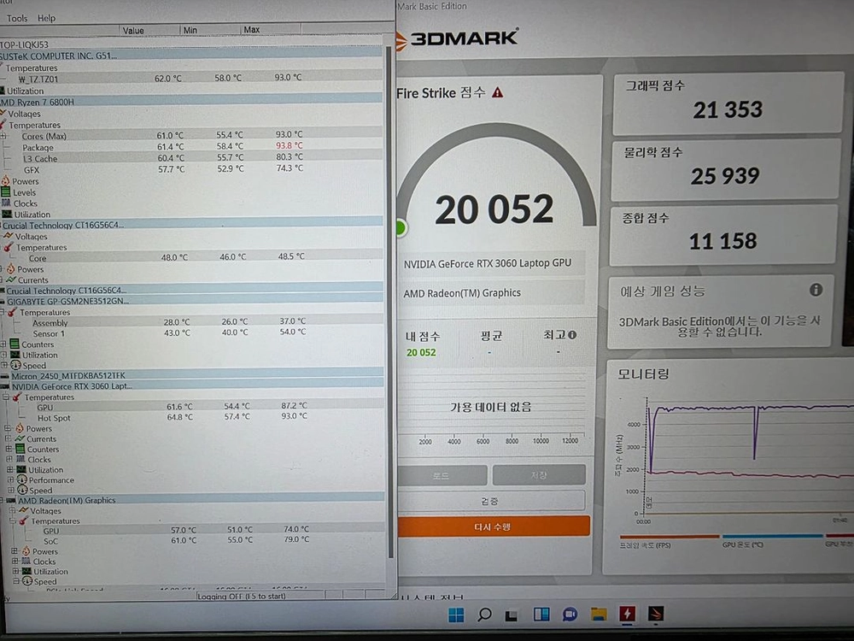
Task: Click the 예상 게임 성능 info icon
Action: pyautogui.click(x=816, y=290)
